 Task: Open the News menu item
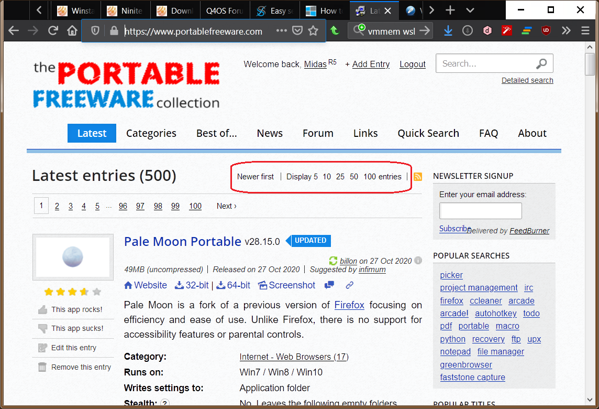pyautogui.click(x=270, y=133)
